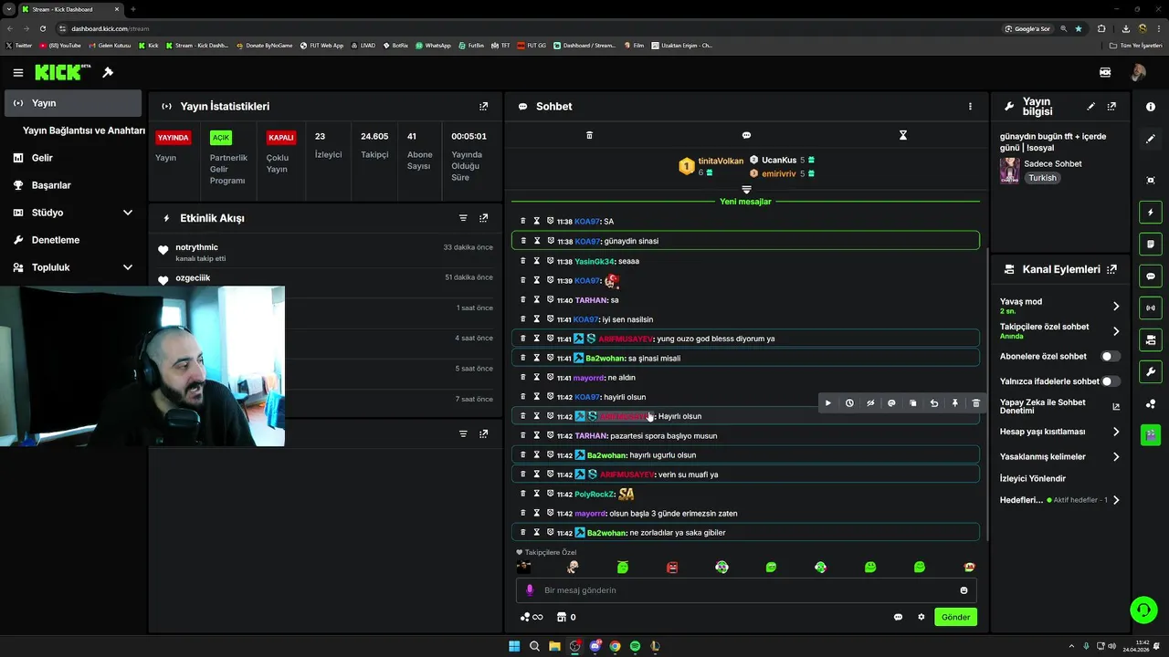Focus the Bir mesaj gönderin input field
This screenshot has width=1169, height=657.
click(x=746, y=590)
